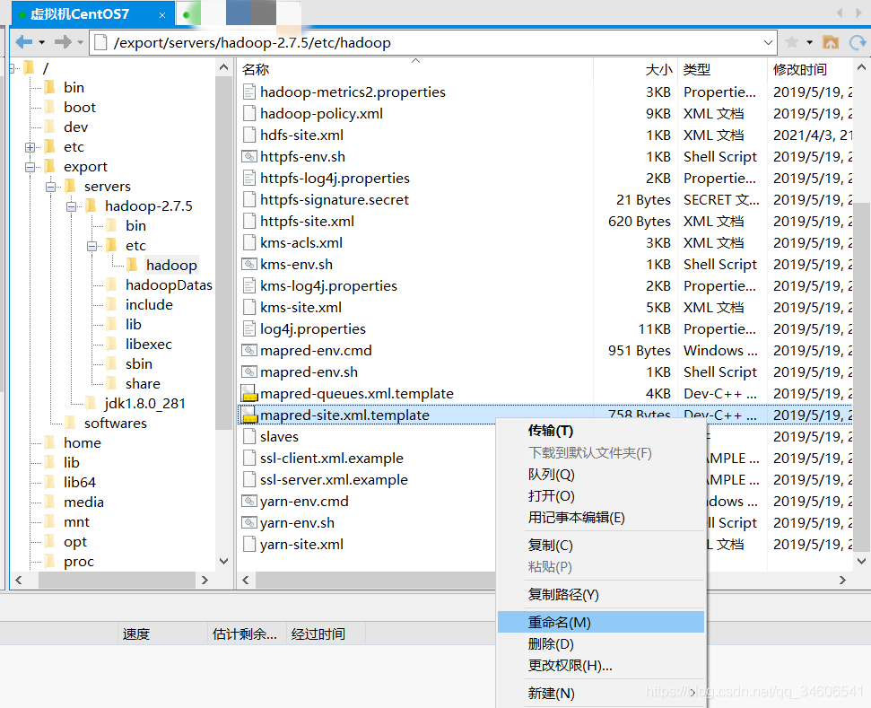The width and height of the screenshot is (871, 708).
Task: Choose 删除(D) from the context menu
Action: [600, 644]
